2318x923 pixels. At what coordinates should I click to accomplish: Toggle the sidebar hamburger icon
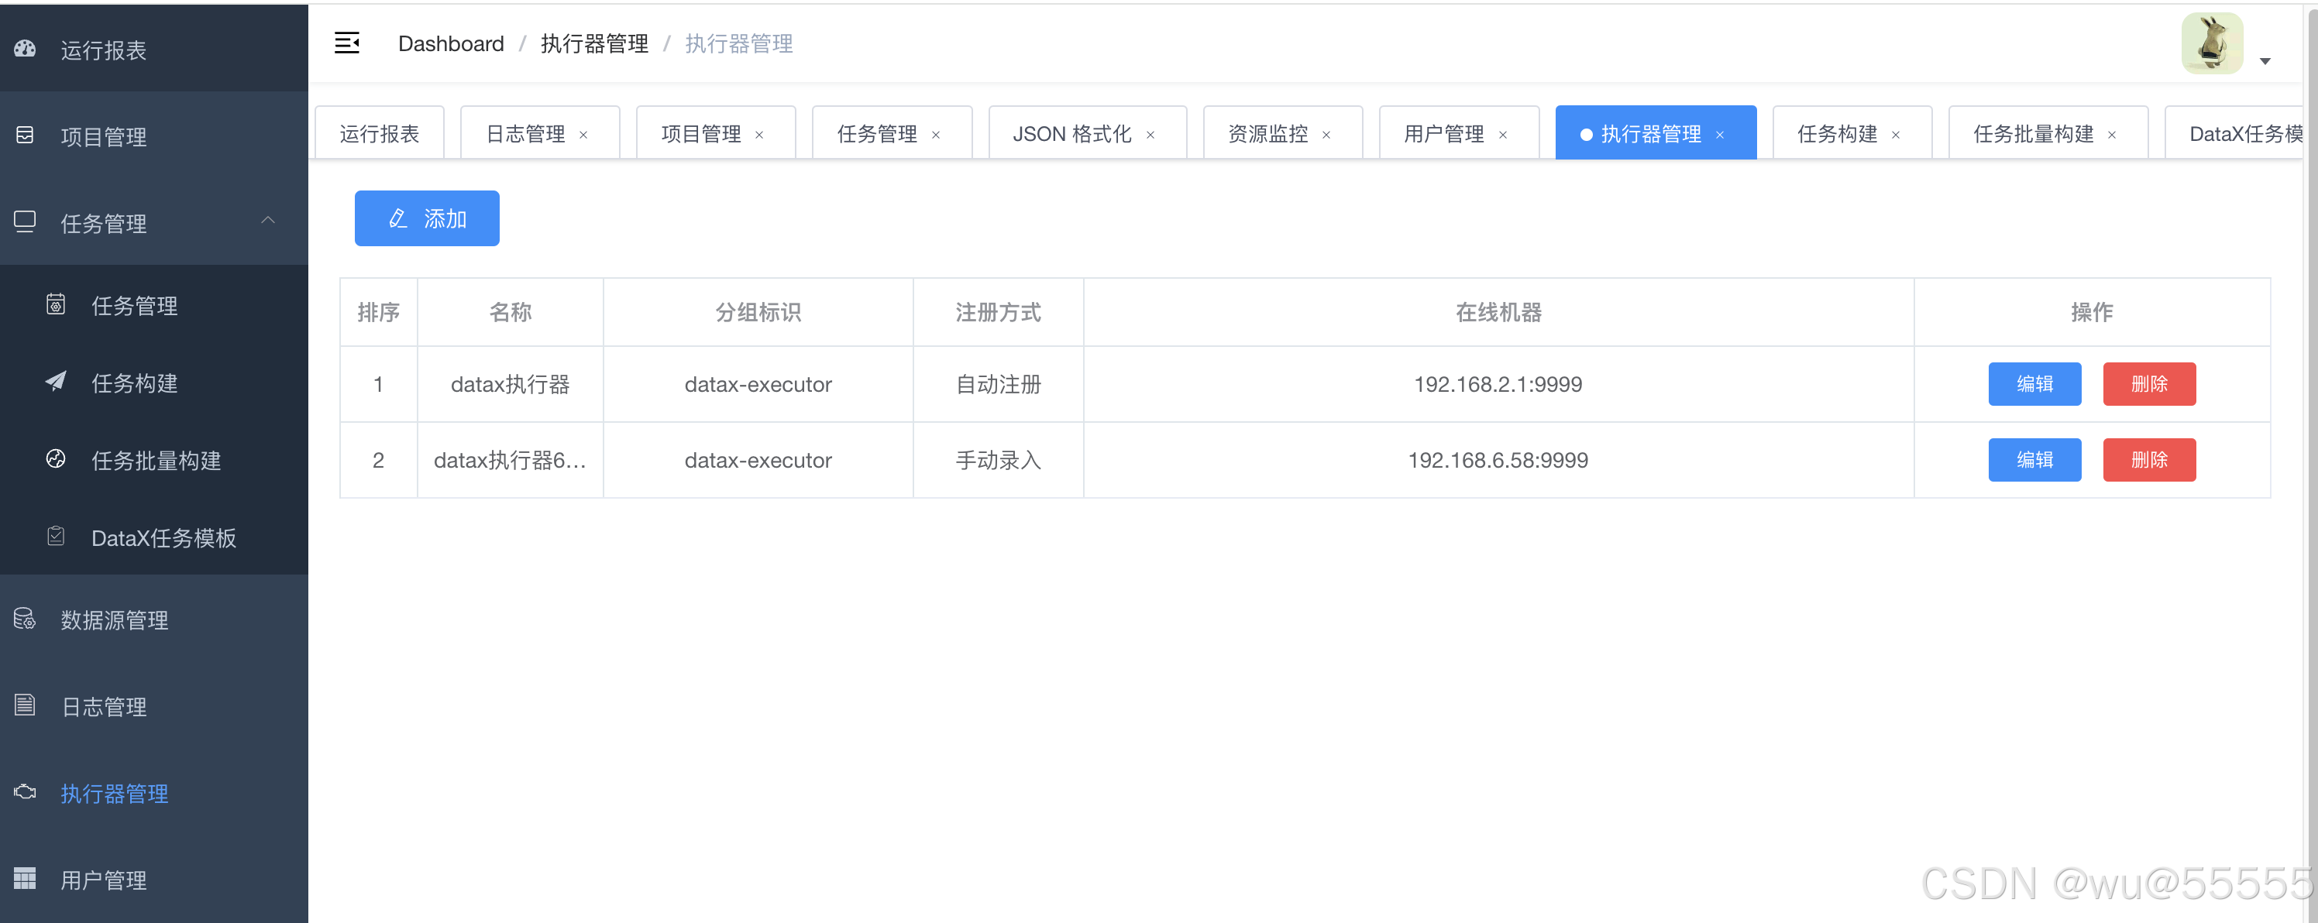[x=346, y=43]
